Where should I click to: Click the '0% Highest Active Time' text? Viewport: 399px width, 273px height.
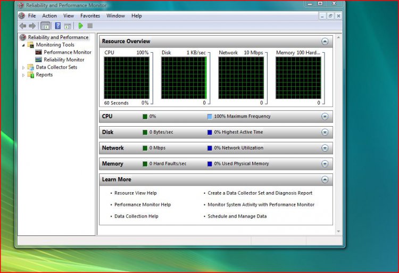238,132
